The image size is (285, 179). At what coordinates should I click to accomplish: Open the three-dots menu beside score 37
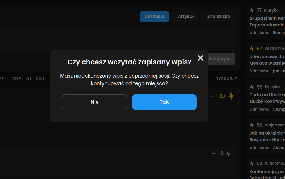(212, 96)
